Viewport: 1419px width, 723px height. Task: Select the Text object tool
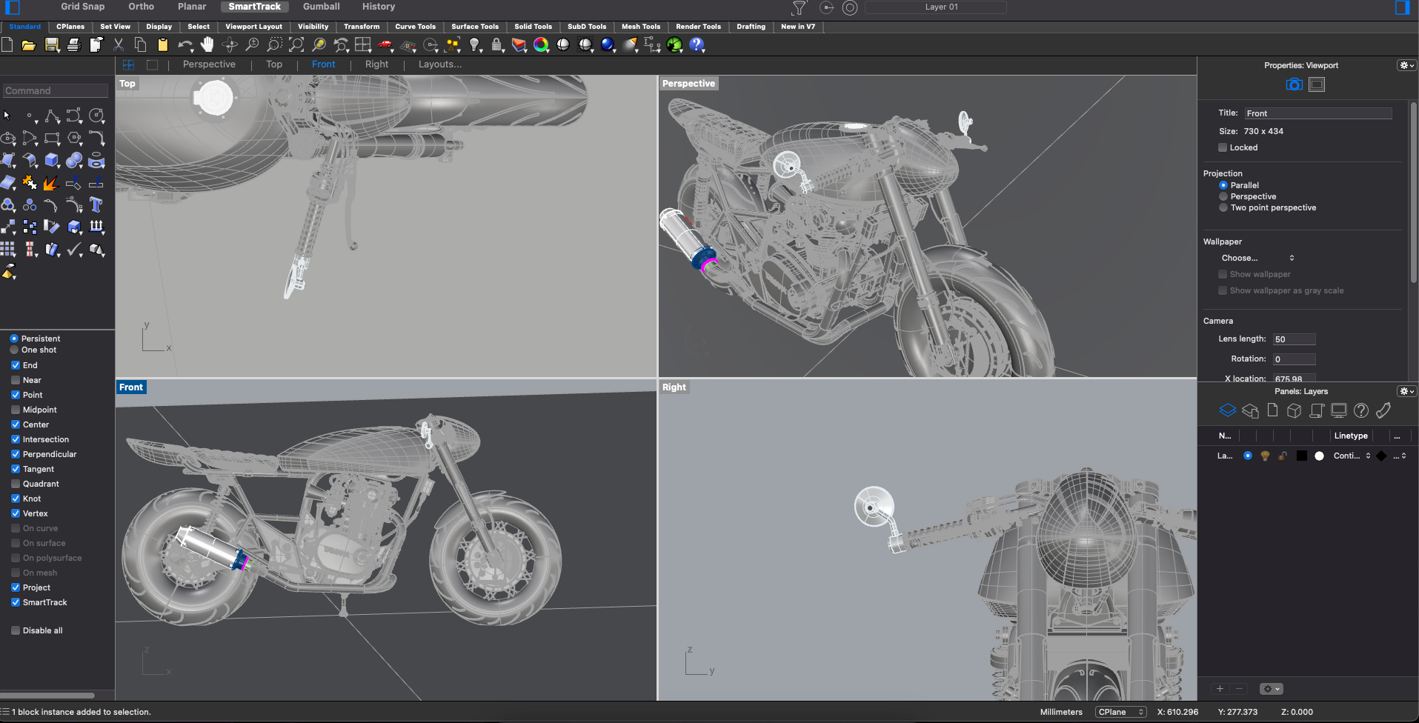coord(96,204)
